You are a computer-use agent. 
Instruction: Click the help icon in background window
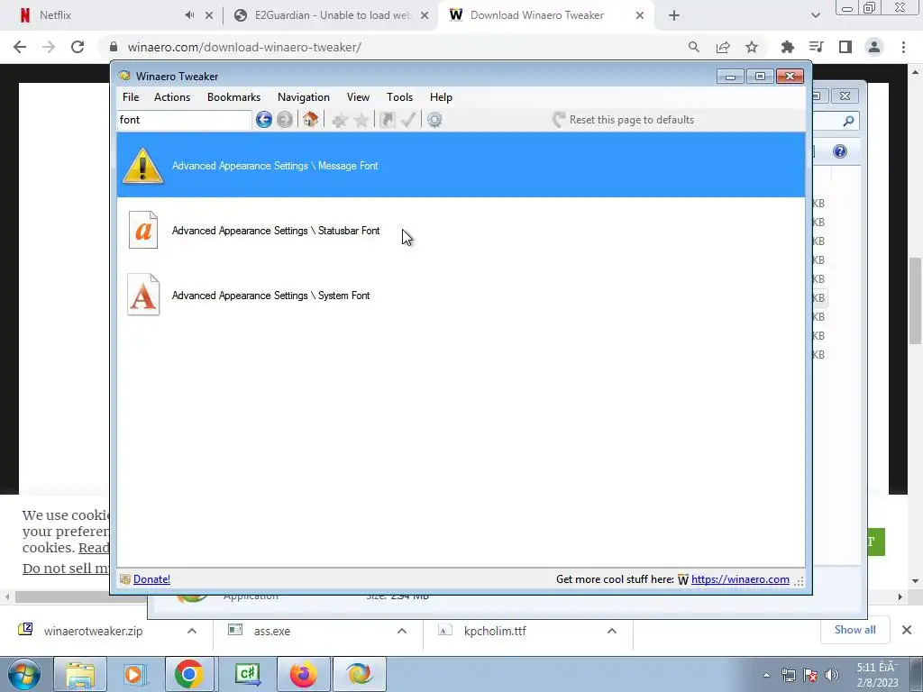[840, 151]
